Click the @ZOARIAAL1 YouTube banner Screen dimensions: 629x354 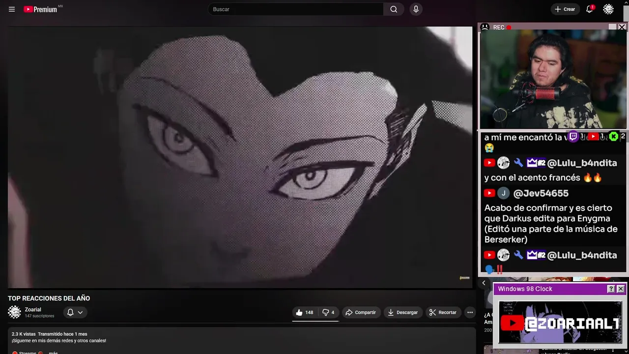[560, 323]
